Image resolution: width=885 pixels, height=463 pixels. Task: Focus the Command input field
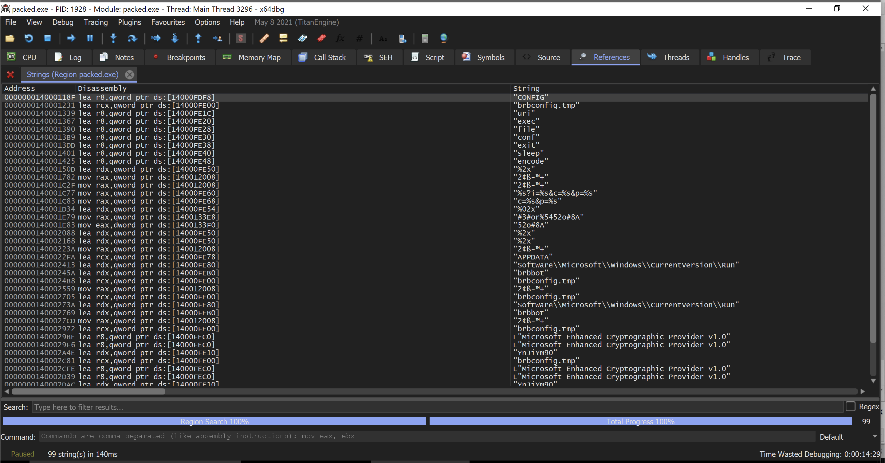(x=427, y=436)
